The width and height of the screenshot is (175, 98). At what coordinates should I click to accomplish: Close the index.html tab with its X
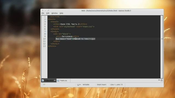tap(55, 81)
